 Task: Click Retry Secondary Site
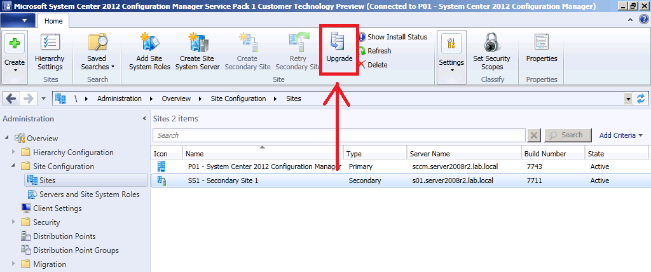[x=298, y=53]
